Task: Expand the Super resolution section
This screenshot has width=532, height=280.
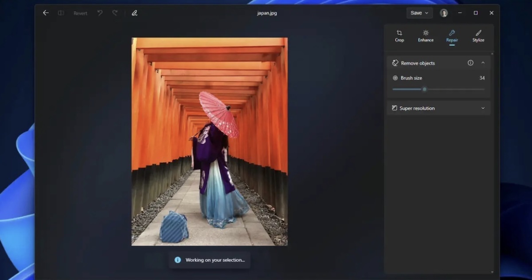Action: click(x=483, y=108)
